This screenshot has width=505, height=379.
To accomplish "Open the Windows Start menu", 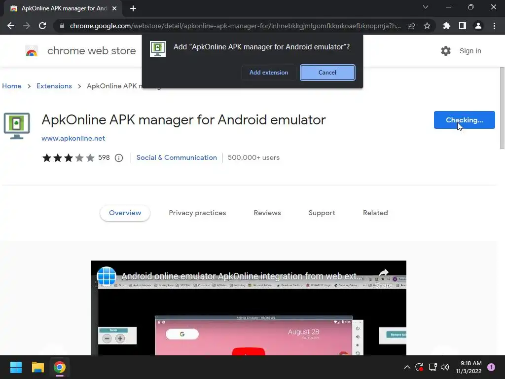I will tap(16, 367).
